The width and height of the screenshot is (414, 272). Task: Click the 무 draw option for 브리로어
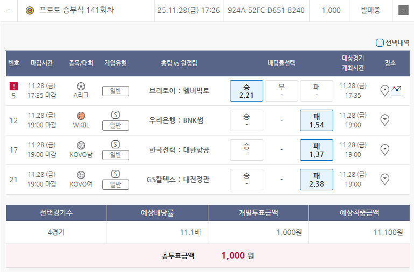[282, 91]
